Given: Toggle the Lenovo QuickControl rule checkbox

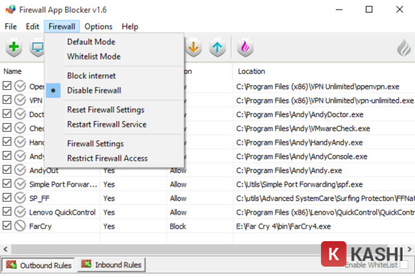Looking at the screenshot, I should click(8, 212).
